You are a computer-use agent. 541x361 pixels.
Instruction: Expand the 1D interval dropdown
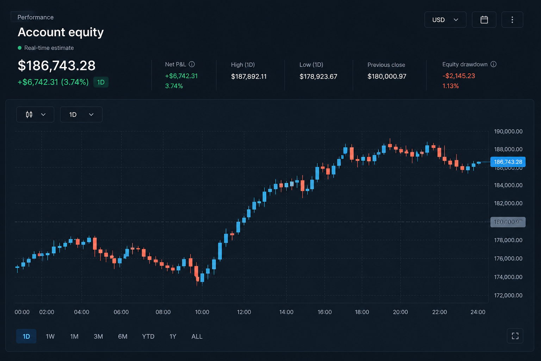pos(81,115)
